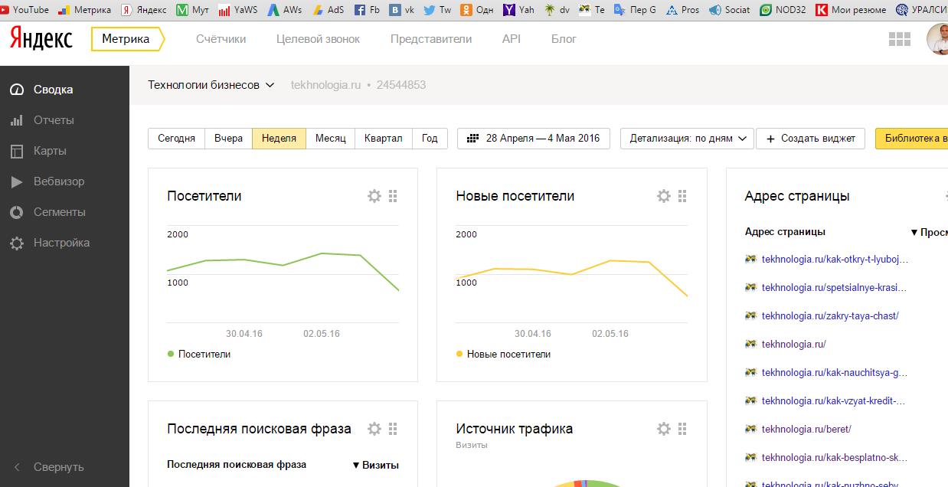Open the Мои резюме bookmark
Viewport: 948px width, 487px height.
coord(851,10)
